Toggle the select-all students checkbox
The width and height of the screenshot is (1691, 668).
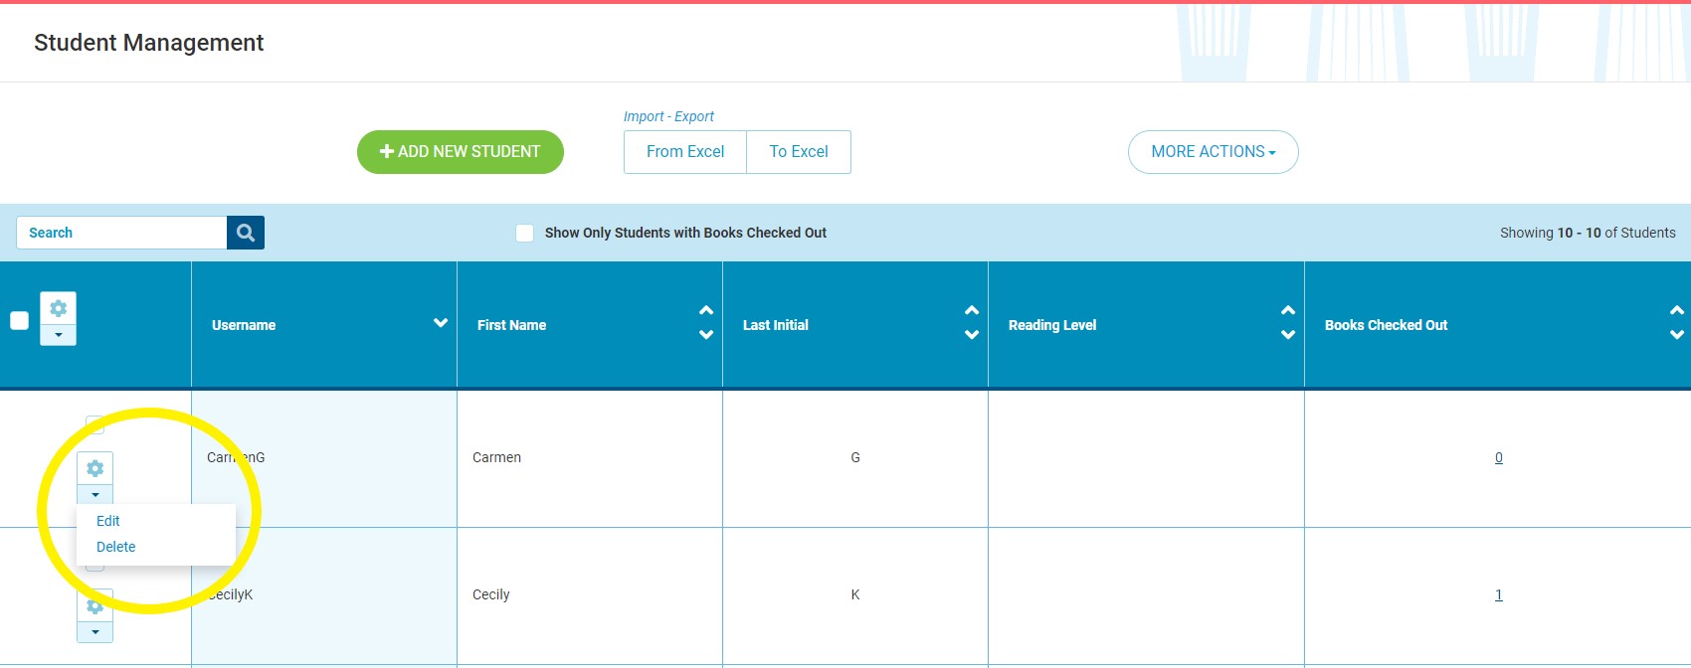click(19, 320)
